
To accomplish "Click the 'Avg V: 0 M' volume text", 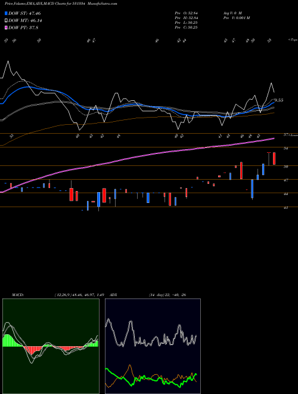I will tap(232, 13).
